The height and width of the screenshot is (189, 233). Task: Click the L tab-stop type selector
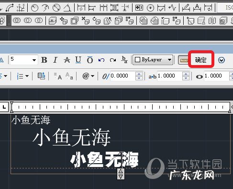(x=4, y=107)
